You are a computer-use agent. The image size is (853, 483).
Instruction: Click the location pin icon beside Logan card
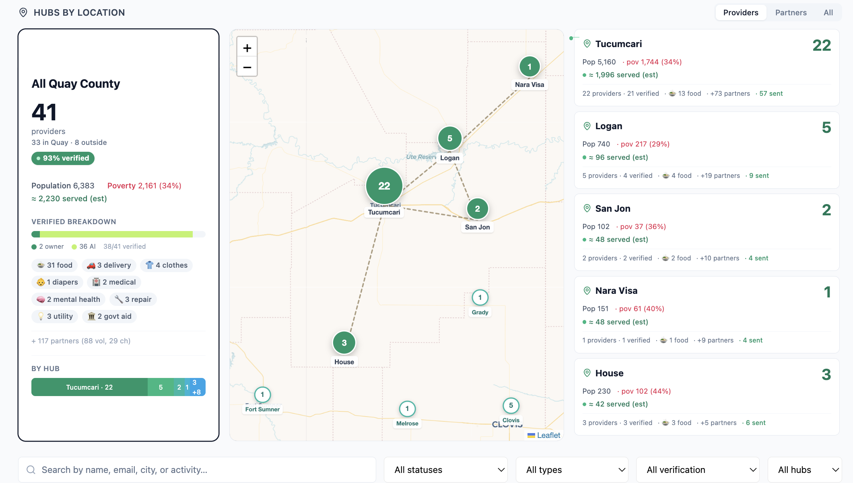(x=587, y=126)
